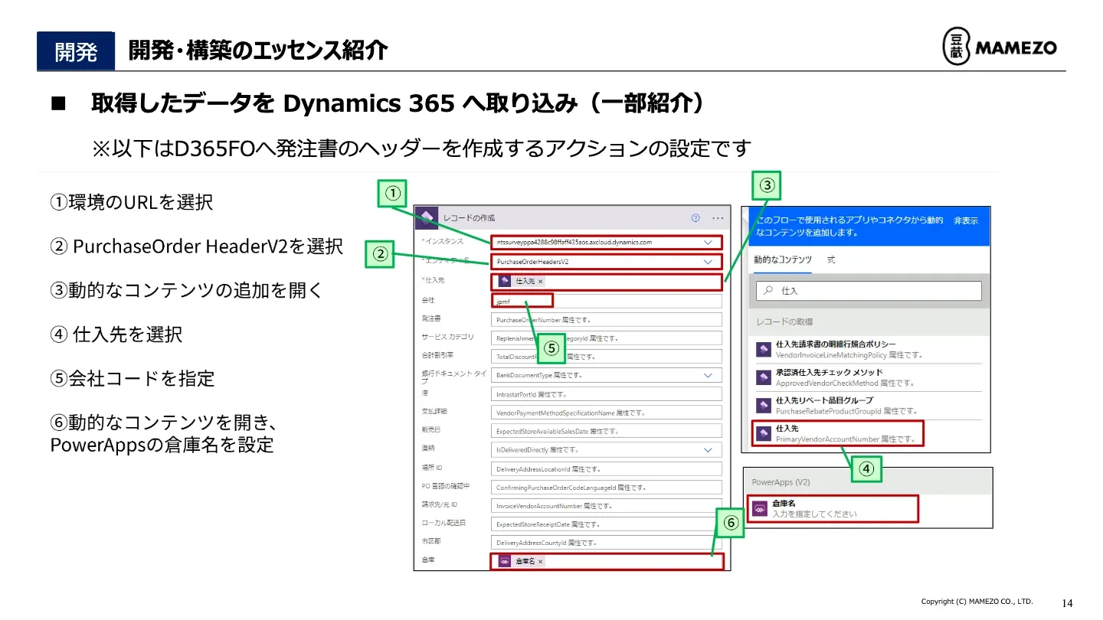The height and width of the screenshot is (620, 1103).
Task: Click the dynamic content search box containing 仕入
Action: click(869, 291)
